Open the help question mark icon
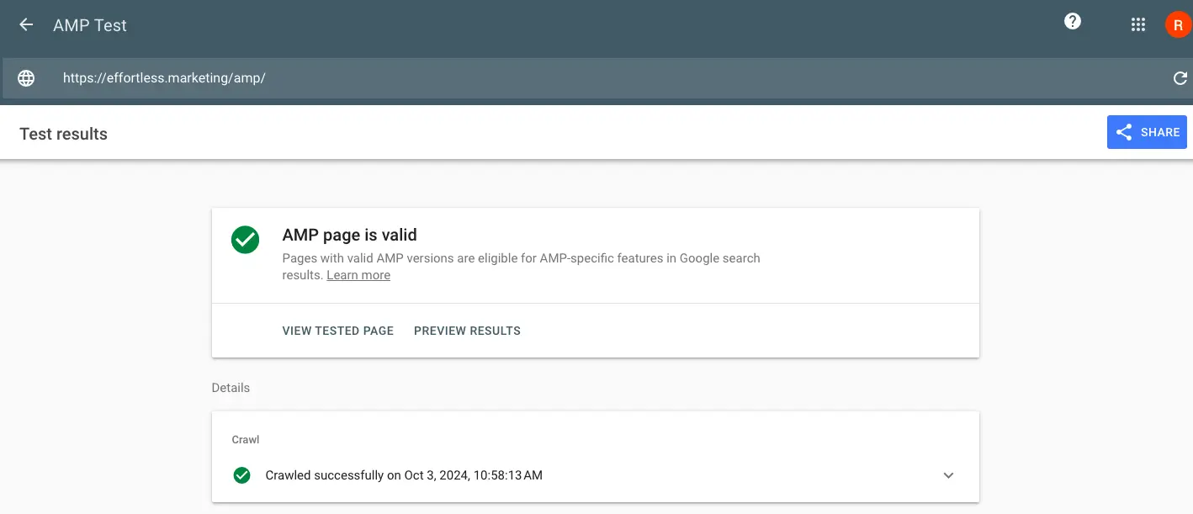 click(x=1072, y=22)
